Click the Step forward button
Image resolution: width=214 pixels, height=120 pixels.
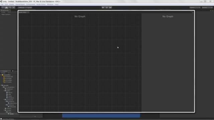coord(110,8)
